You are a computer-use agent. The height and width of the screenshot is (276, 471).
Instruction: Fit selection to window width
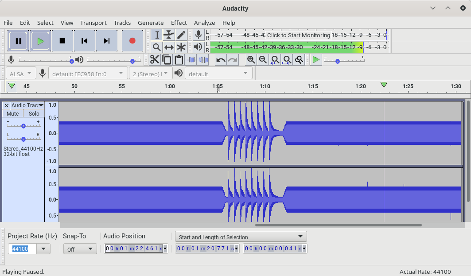(275, 60)
